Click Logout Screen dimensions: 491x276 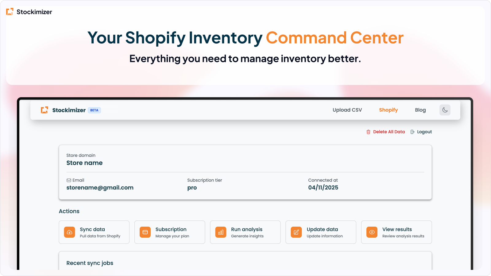424,132
